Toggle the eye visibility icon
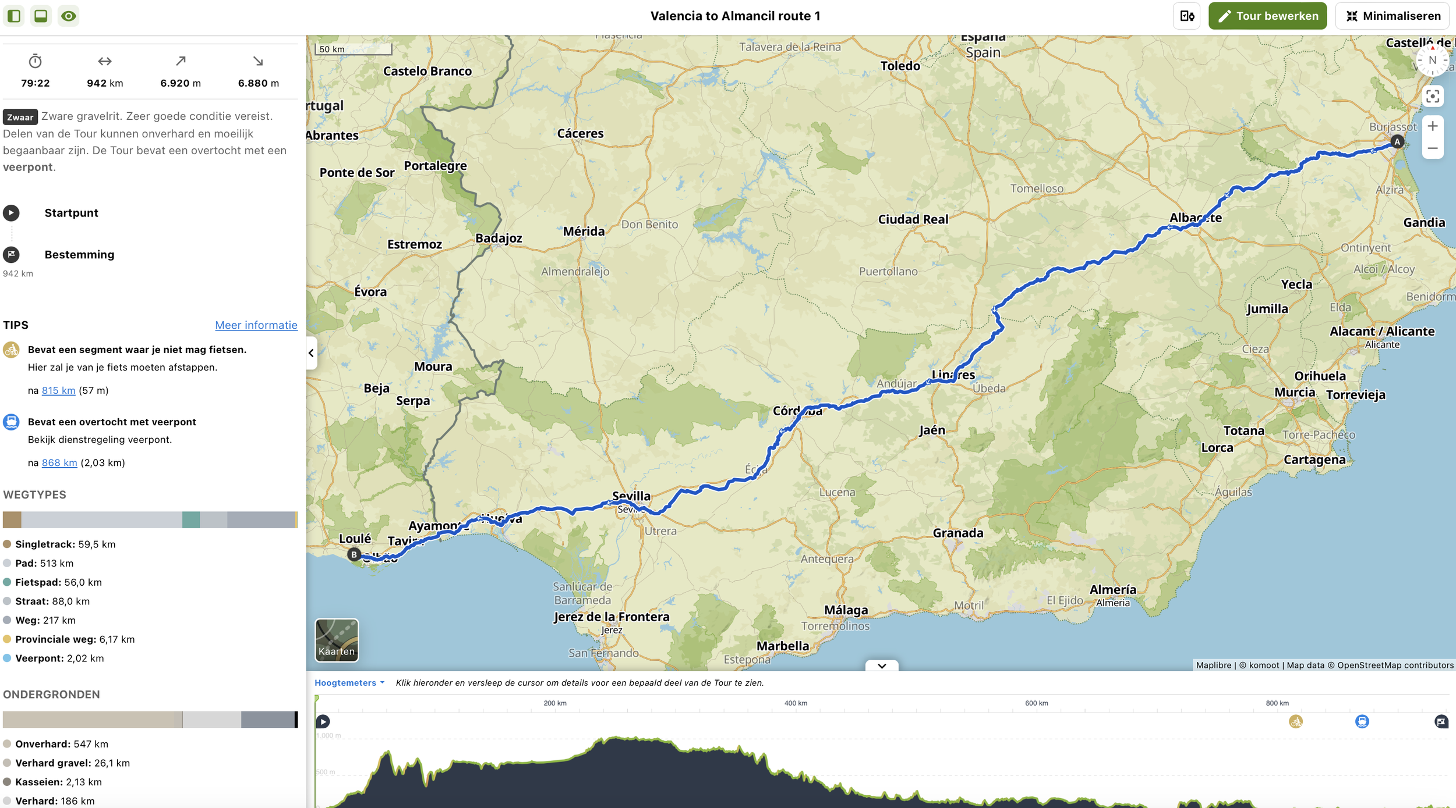1456x808 pixels. [69, 16]
